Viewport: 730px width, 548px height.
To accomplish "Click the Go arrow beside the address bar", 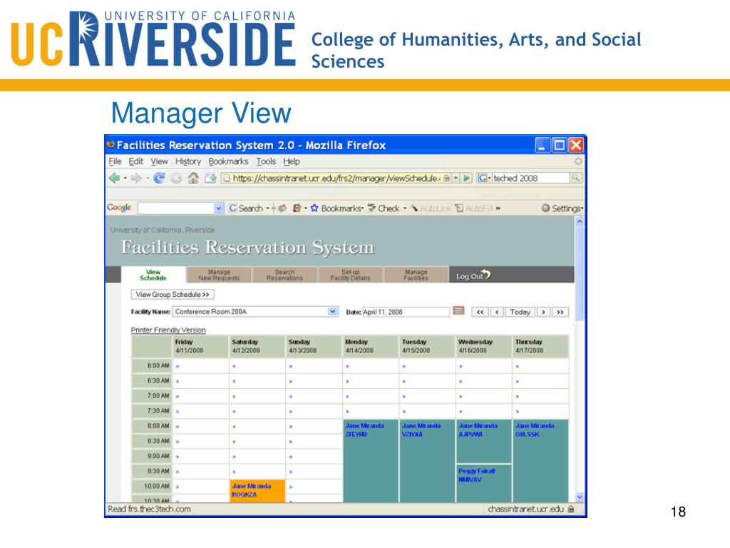I will click(x=466, y=178).
